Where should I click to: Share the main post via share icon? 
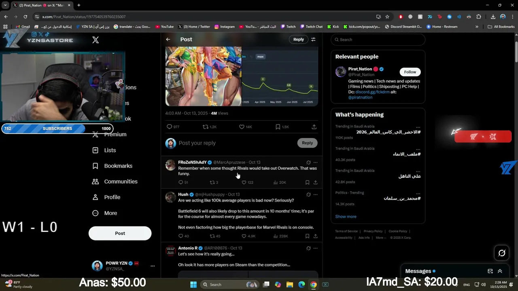[314, 127]
